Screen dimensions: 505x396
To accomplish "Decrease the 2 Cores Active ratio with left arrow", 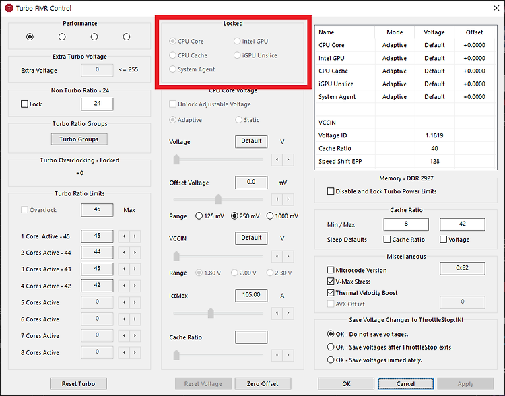I will (x=124, y=253).
